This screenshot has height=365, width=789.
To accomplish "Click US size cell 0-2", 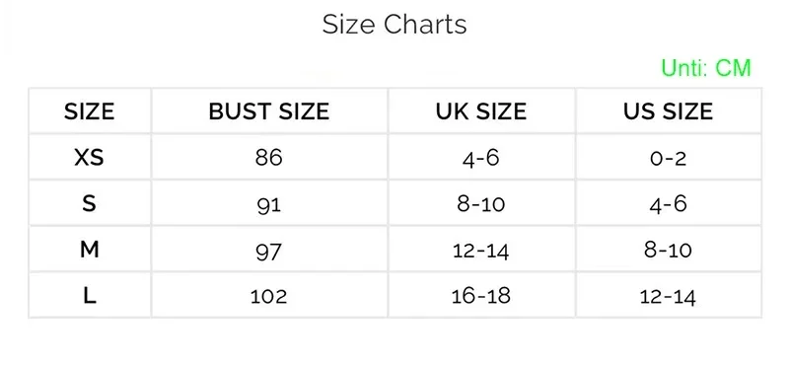I will coord(669,158).
